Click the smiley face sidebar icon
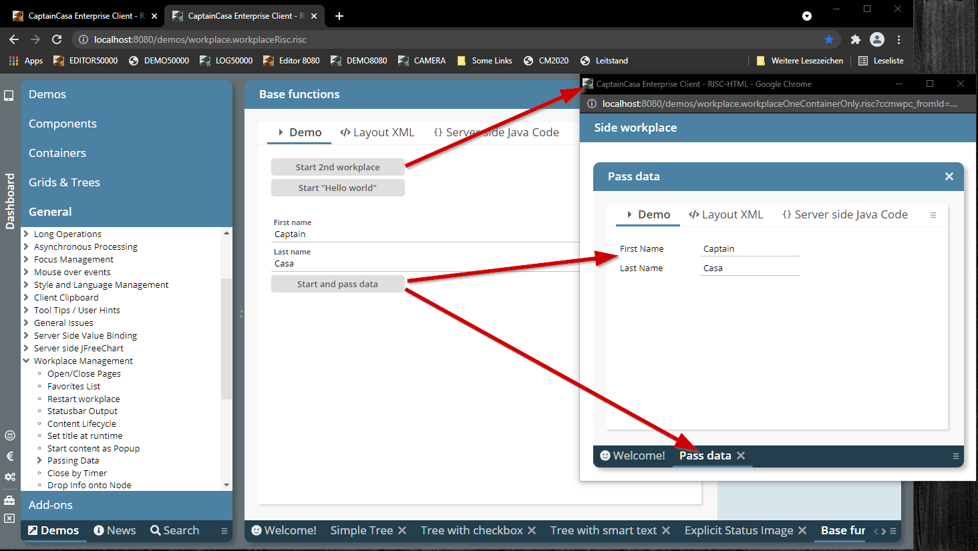 9,435
